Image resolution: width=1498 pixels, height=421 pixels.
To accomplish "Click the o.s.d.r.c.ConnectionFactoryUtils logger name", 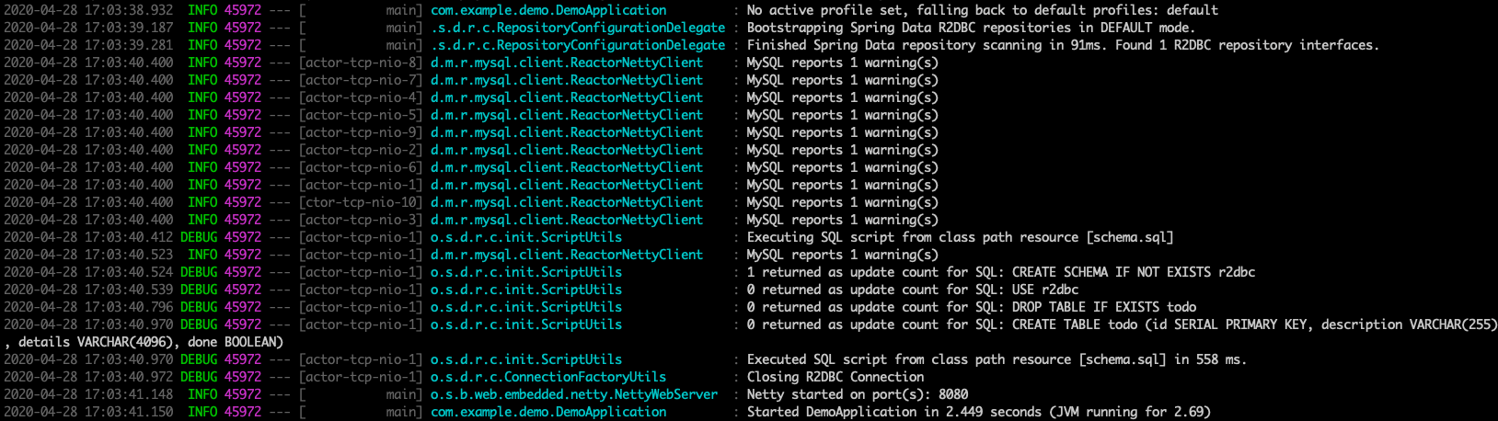I will point(548,377).
